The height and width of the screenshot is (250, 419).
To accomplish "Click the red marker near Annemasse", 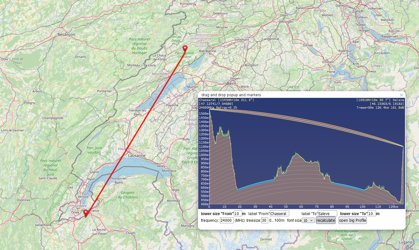I will pos(86,213).
